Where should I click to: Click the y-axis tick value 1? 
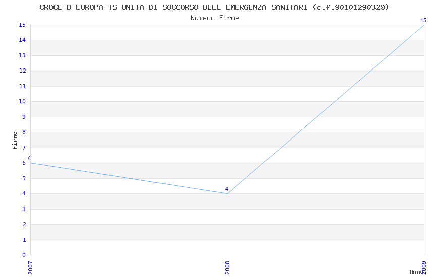[24, 240]
